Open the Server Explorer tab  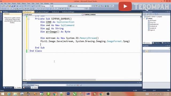[8, 88]
